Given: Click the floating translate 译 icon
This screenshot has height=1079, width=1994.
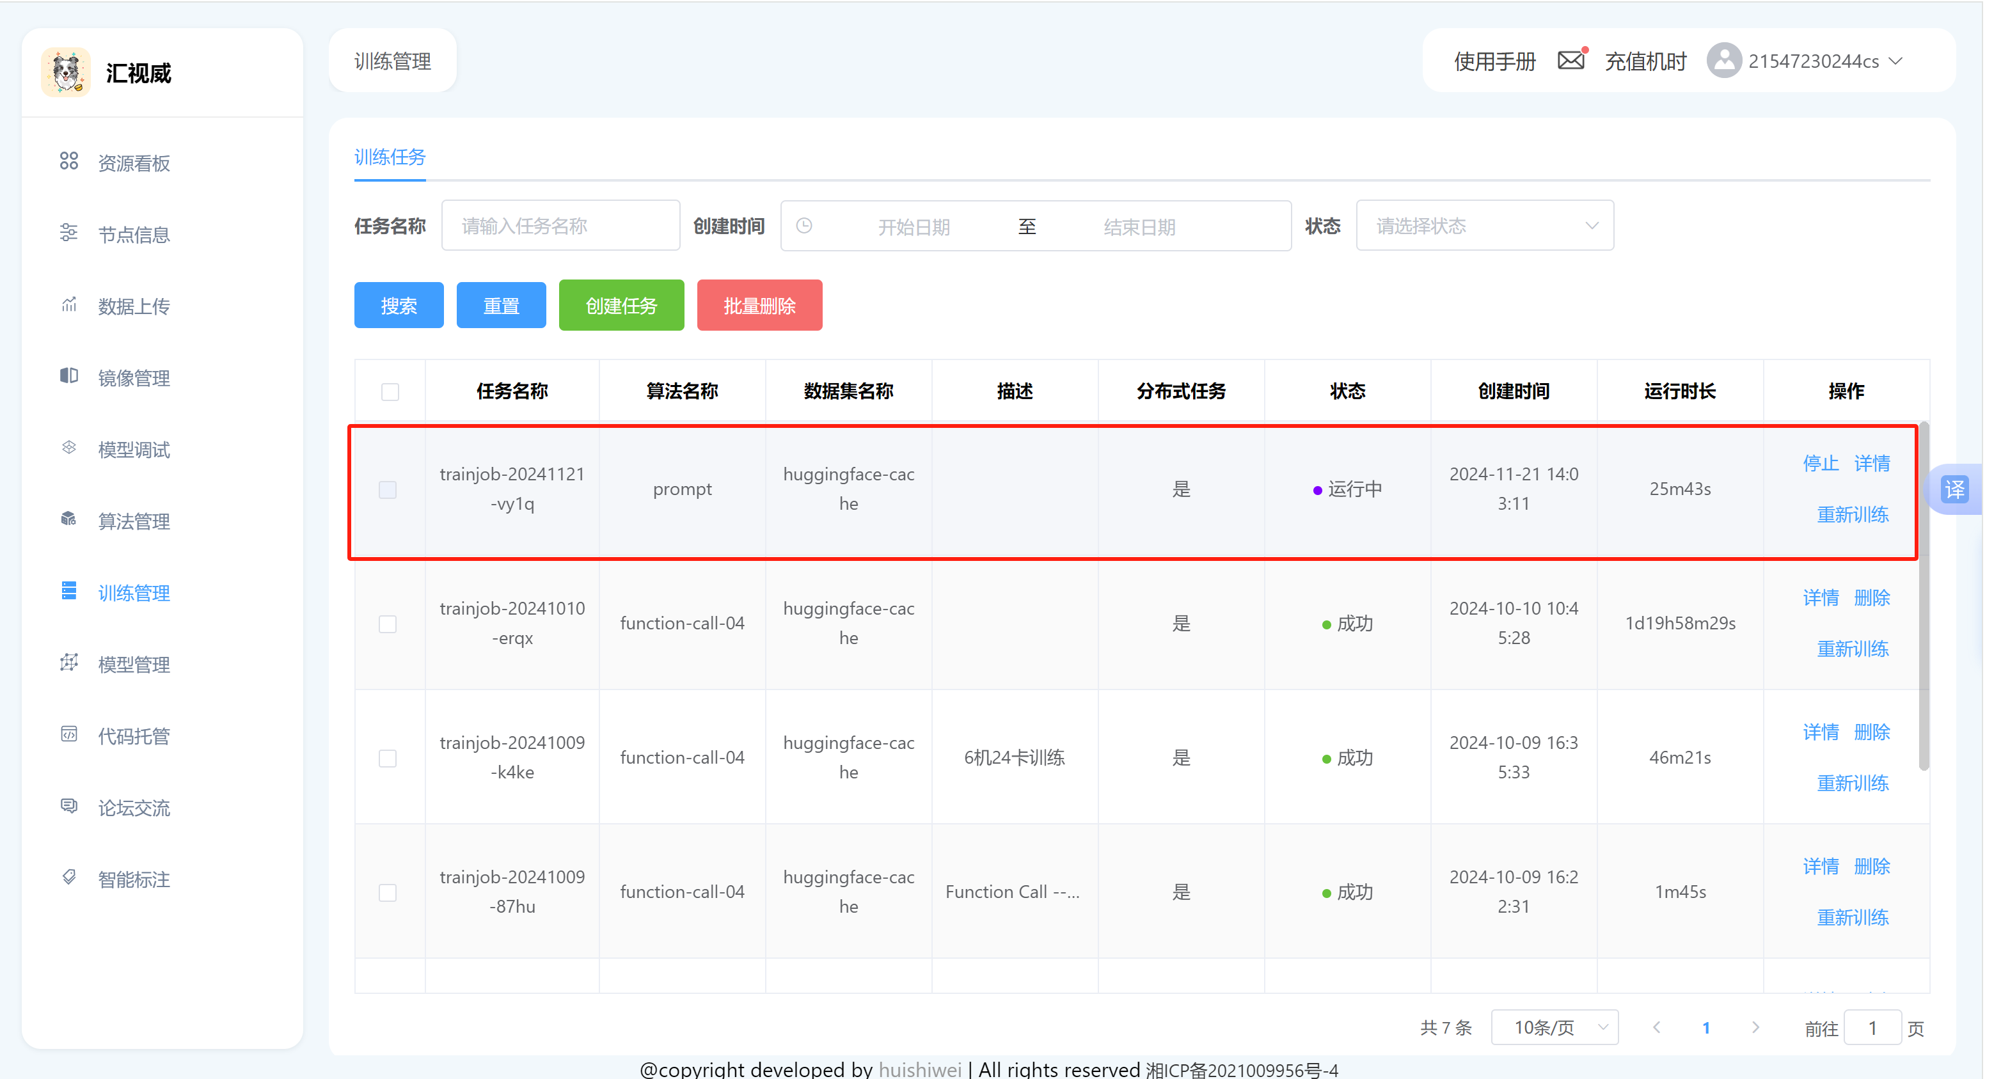Looking at the screenshot, I should pyautogui.click(x=1955, y=490).
